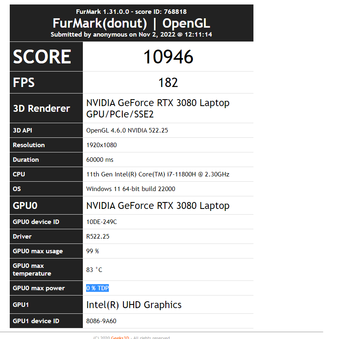This screenshot has width=344, height=339.
Task: Click the '3D API' label
Action: (22, 130)
